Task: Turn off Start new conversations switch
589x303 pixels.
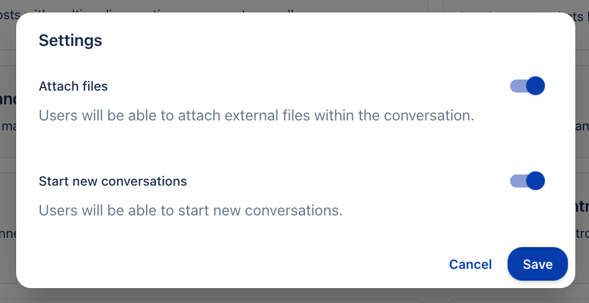Action: point(527,181)
